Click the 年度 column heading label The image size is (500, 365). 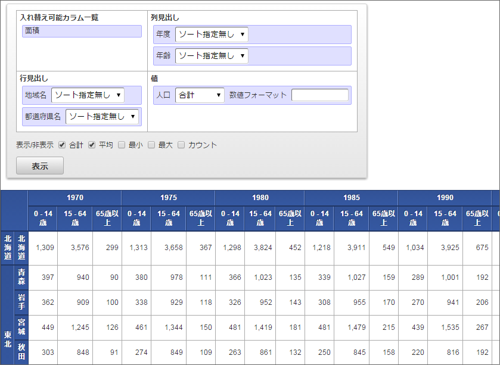pos(163,34)
